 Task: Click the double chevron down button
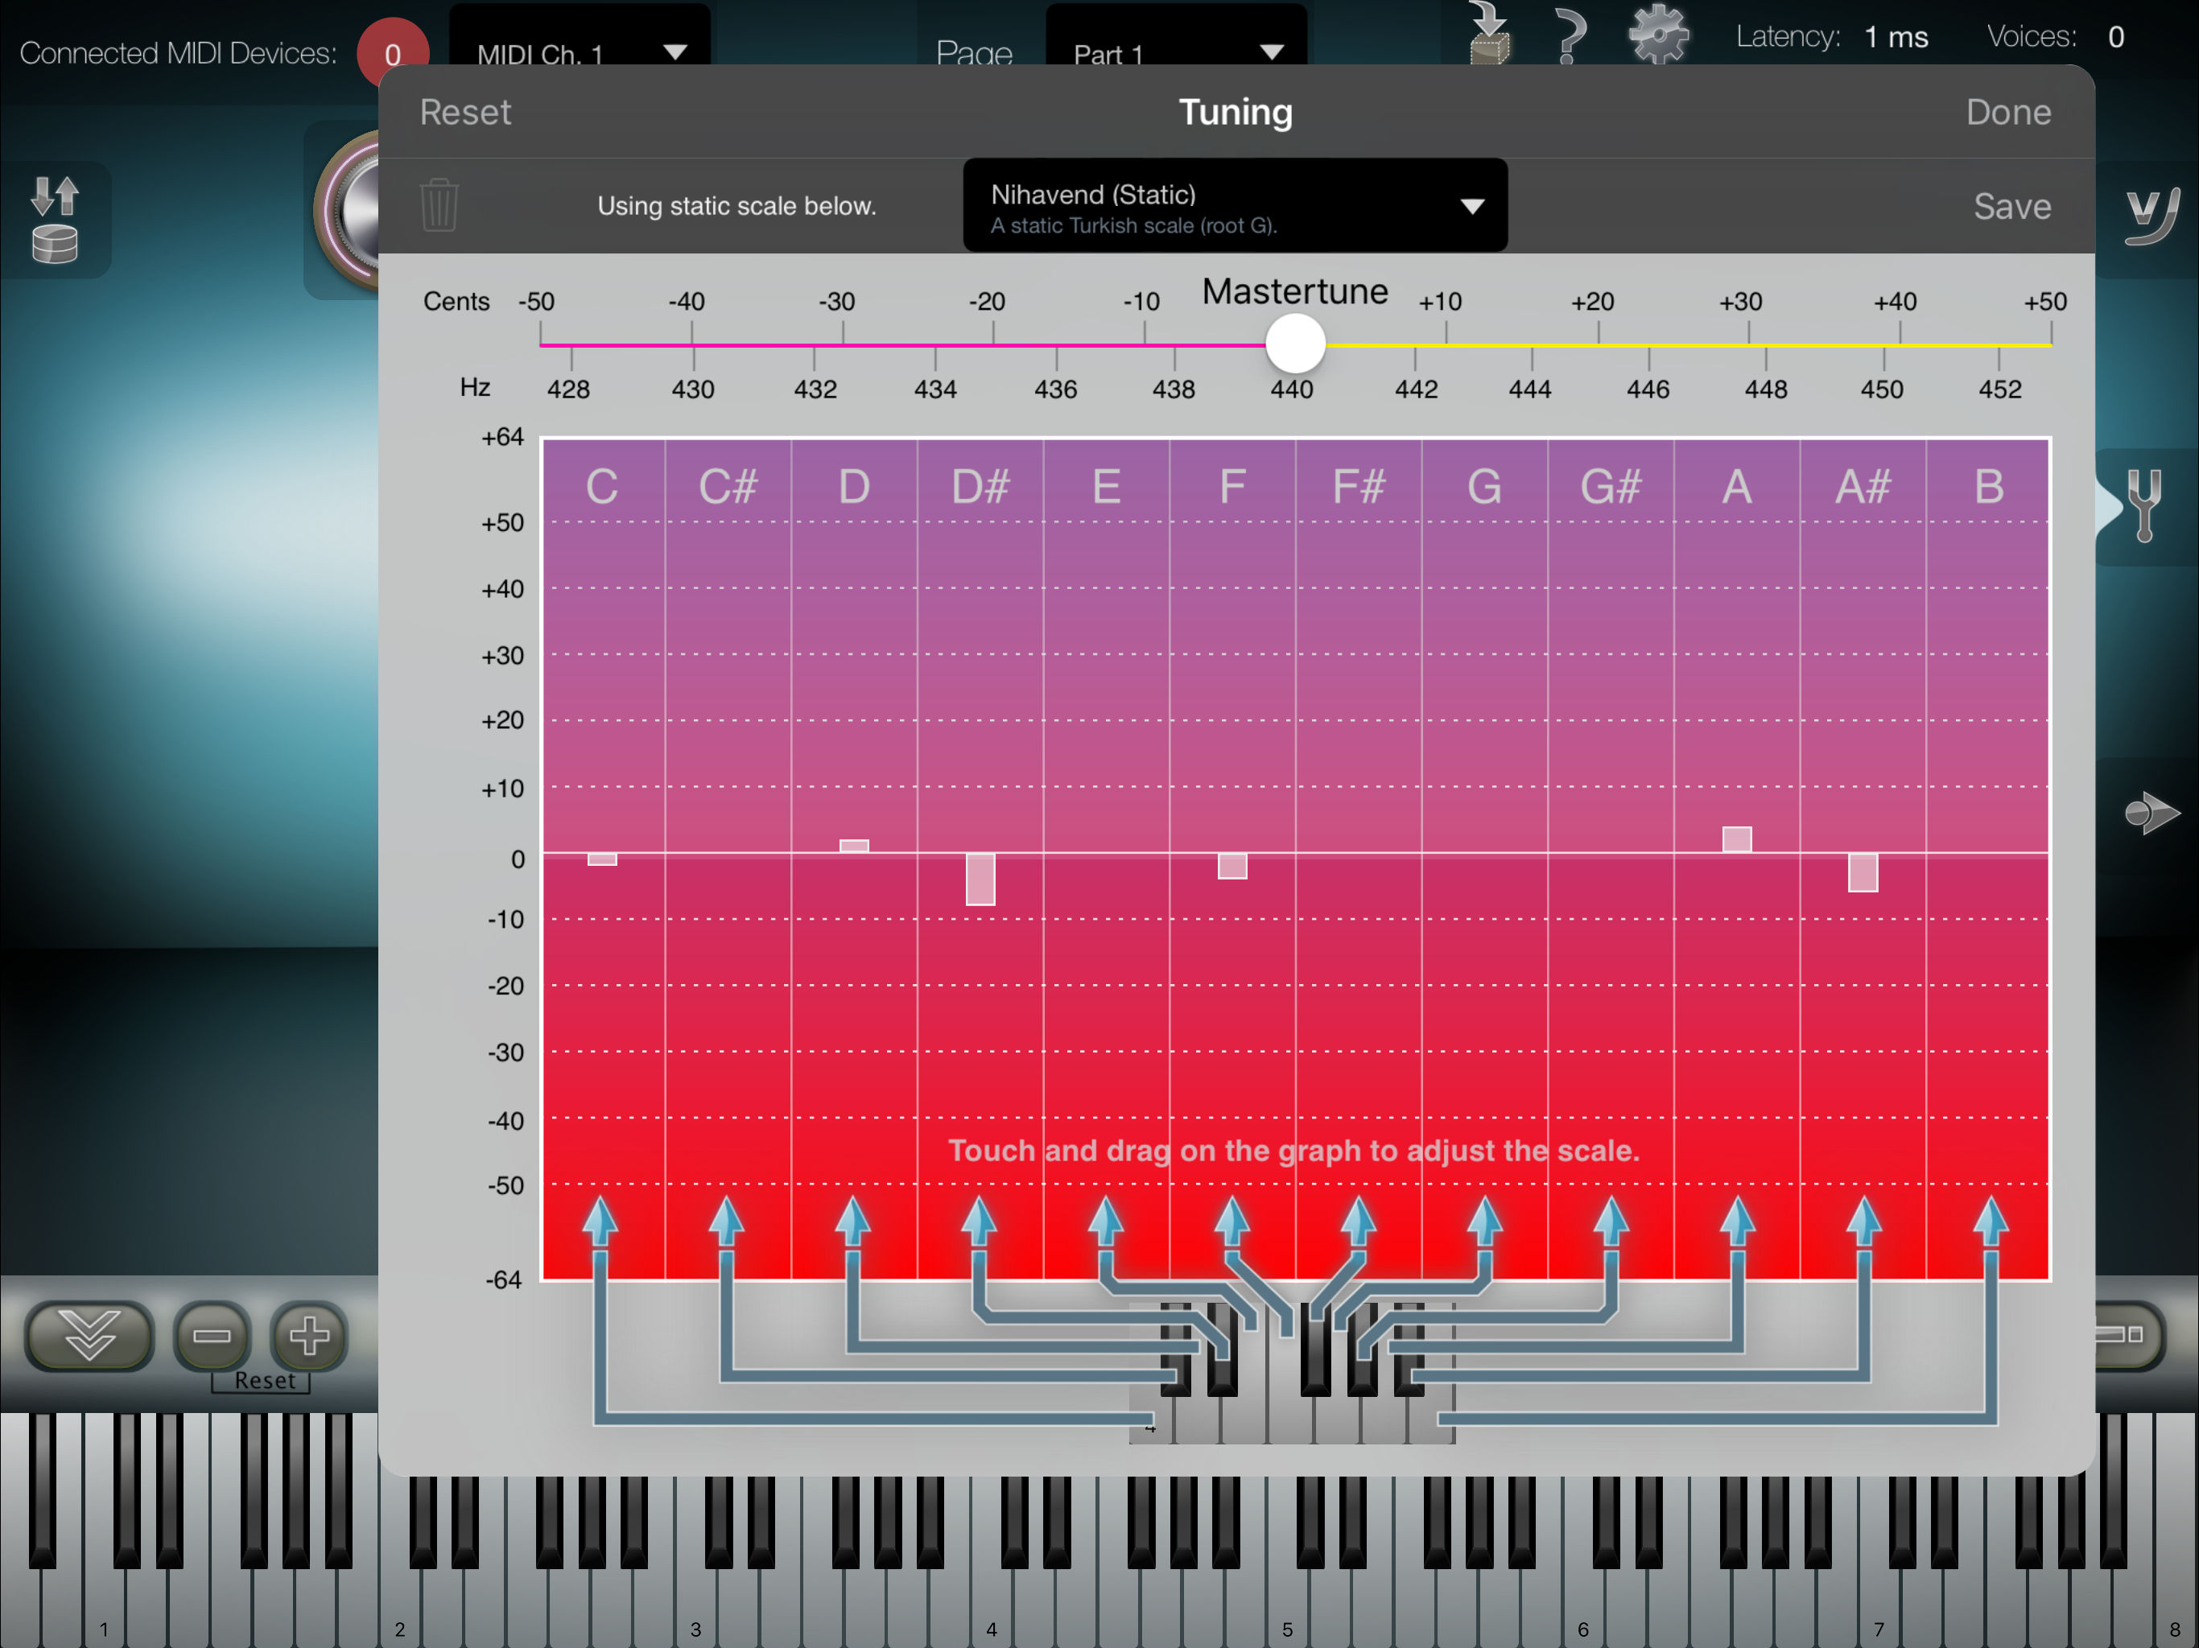89,1335
